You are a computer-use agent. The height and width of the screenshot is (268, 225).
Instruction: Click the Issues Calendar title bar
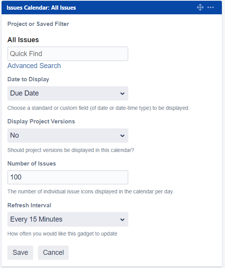112,7
